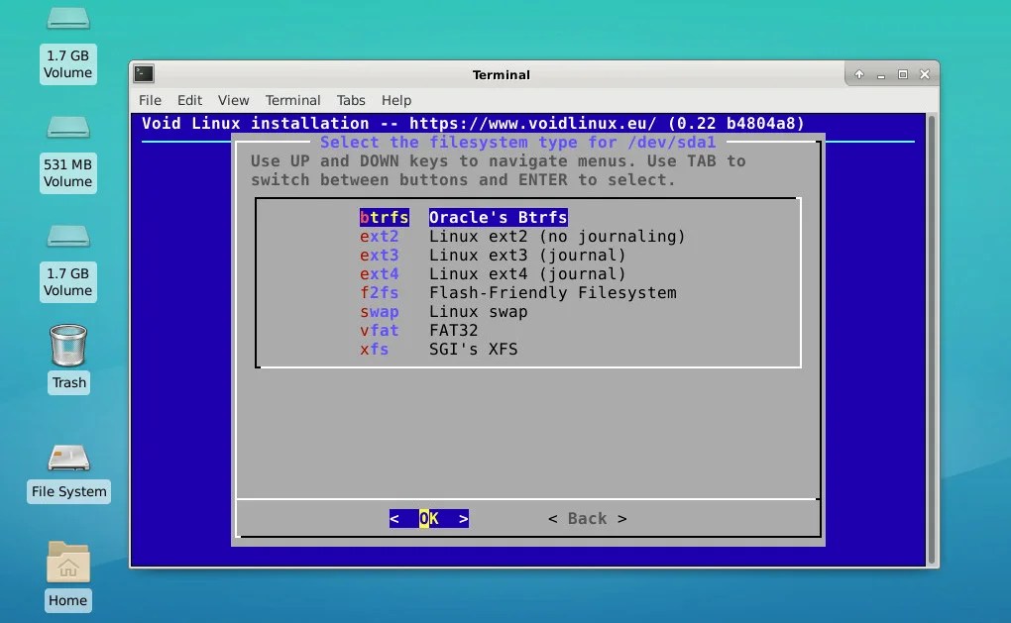
Task: Click the Terminal window title text
Action: pos(501,74)
